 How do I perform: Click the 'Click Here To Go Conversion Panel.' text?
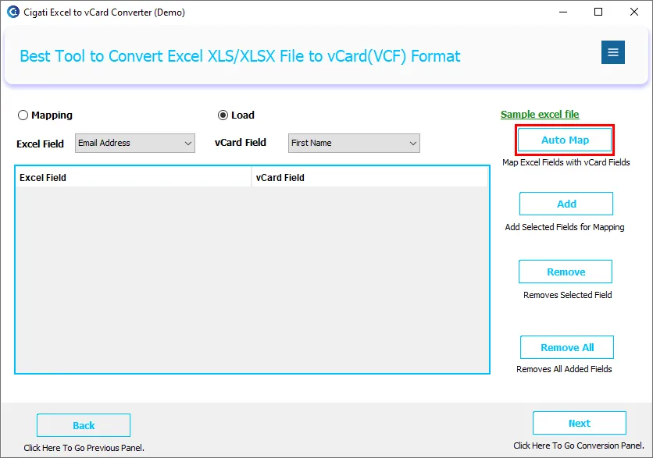pos(579,446)
